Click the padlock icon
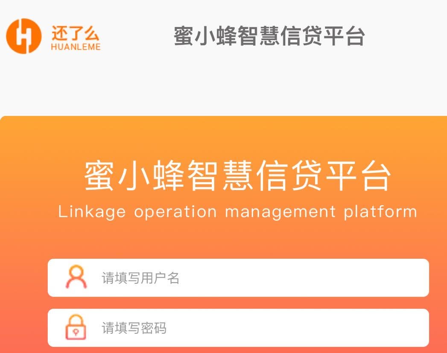Screen dimensions: 447x353 (76, 327)
